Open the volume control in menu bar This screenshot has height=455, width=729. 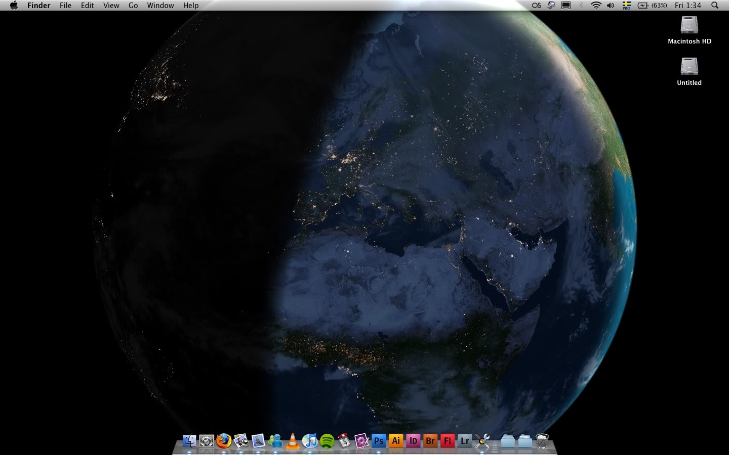pyautogui.click(x=611, y=6)
